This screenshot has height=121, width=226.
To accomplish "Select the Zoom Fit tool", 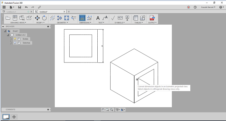I will click(x=112, y=110).
